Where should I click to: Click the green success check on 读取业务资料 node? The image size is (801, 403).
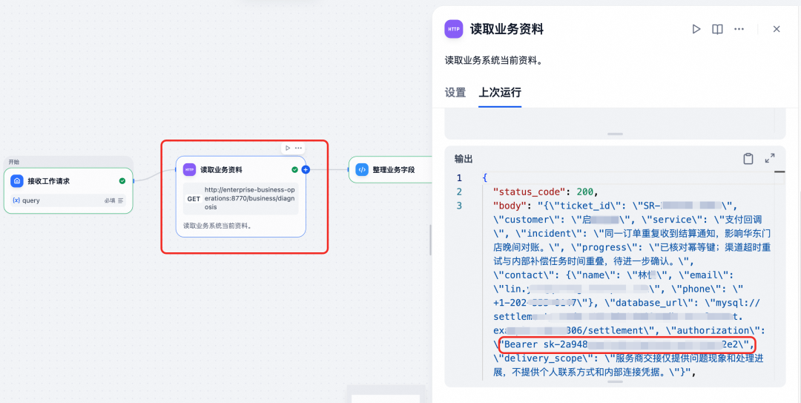click(x=294, y=169)
